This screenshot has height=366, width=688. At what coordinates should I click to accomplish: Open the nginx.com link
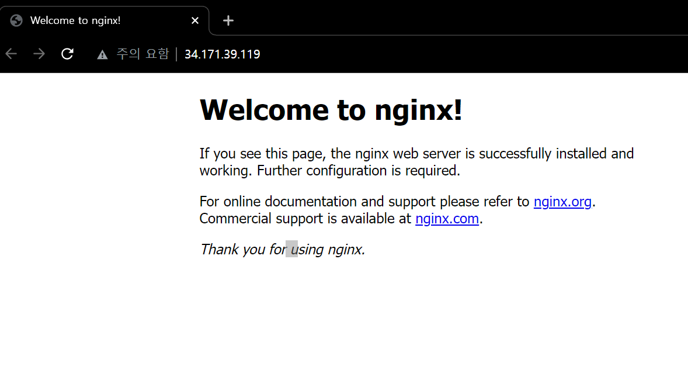coord(447,219)
